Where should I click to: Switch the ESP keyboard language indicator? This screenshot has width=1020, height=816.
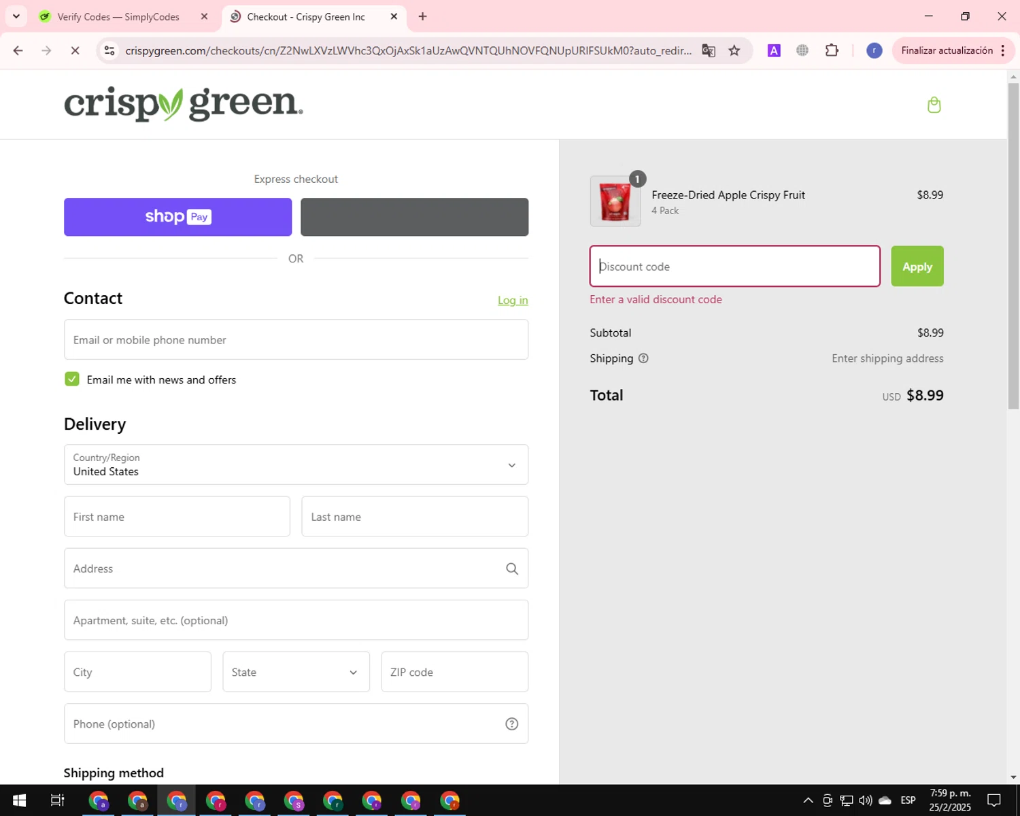click(x=908, y=800)
